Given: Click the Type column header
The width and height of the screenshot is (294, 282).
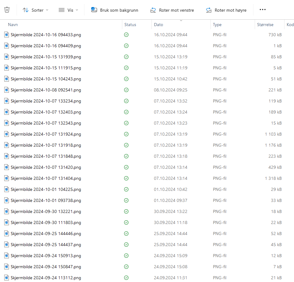Looking at the screenshot, I should tap(217, 25).
